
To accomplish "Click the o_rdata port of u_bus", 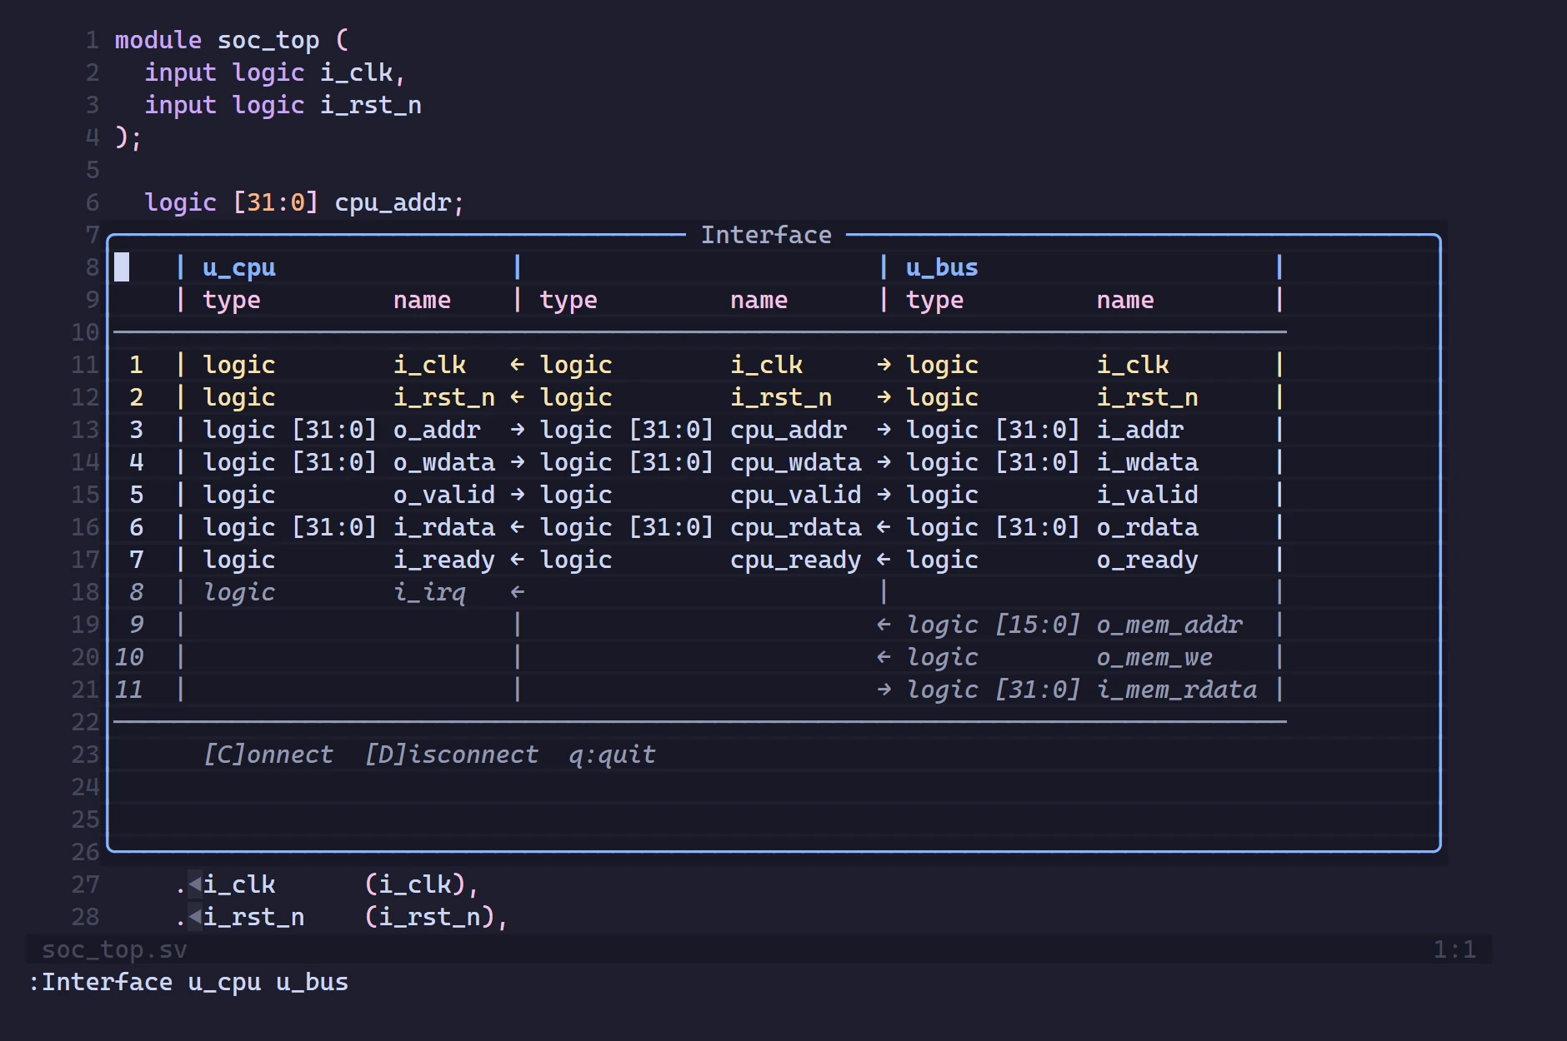I will [1148, 527].
